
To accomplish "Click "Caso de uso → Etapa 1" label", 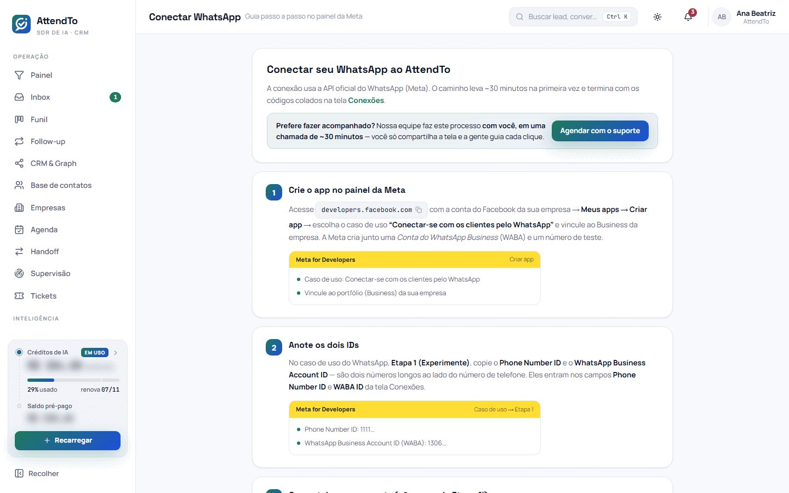I will [x=504, y=409].
